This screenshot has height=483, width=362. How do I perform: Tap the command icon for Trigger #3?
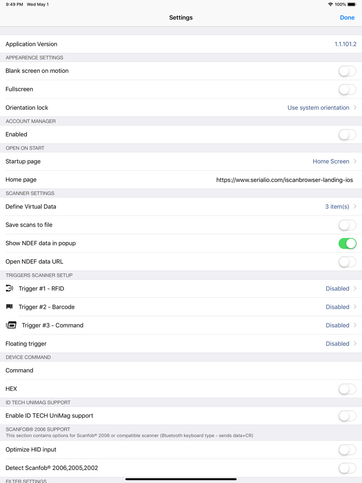click(x=10, y=325)
